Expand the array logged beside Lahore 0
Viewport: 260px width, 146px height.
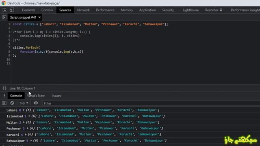click(x=24, y=110)
